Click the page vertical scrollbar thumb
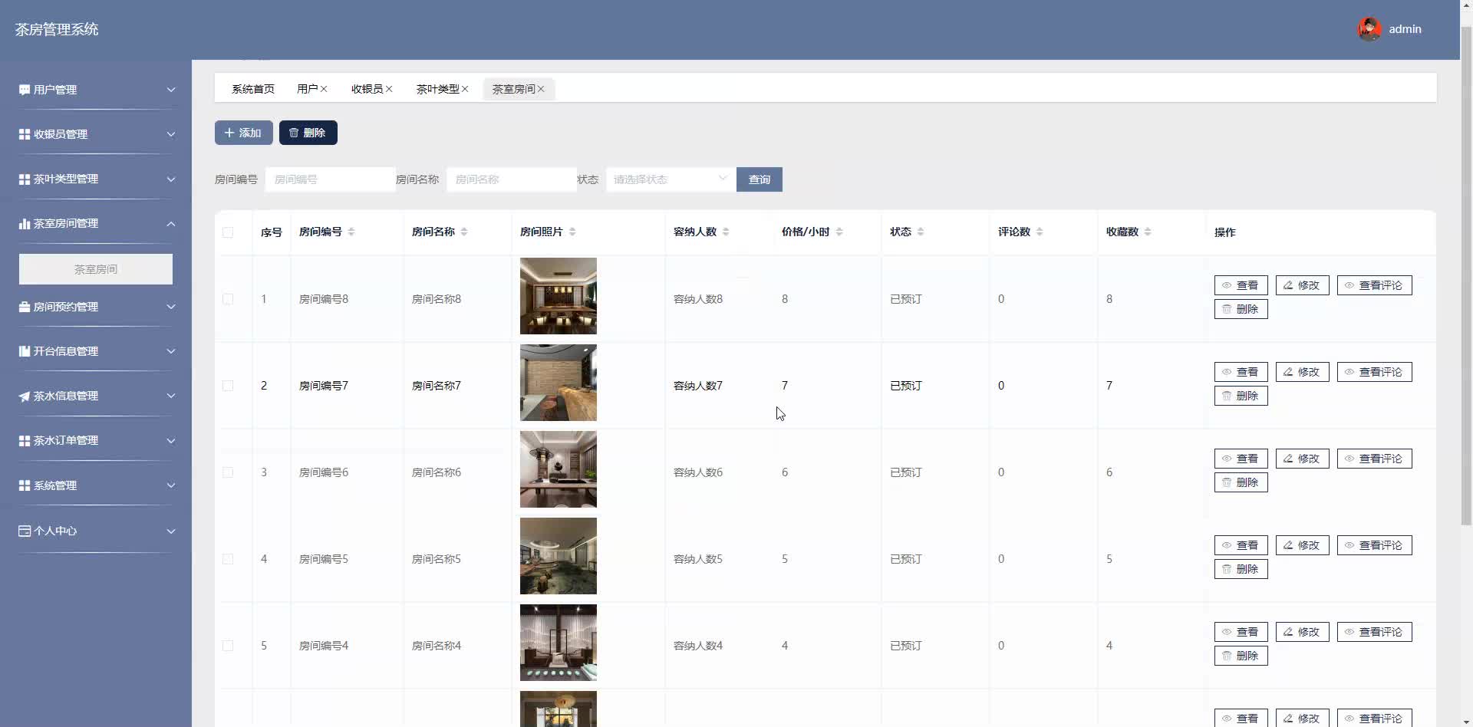 (1466, 276)
